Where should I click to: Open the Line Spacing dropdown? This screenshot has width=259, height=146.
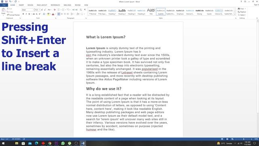point(72,14)
